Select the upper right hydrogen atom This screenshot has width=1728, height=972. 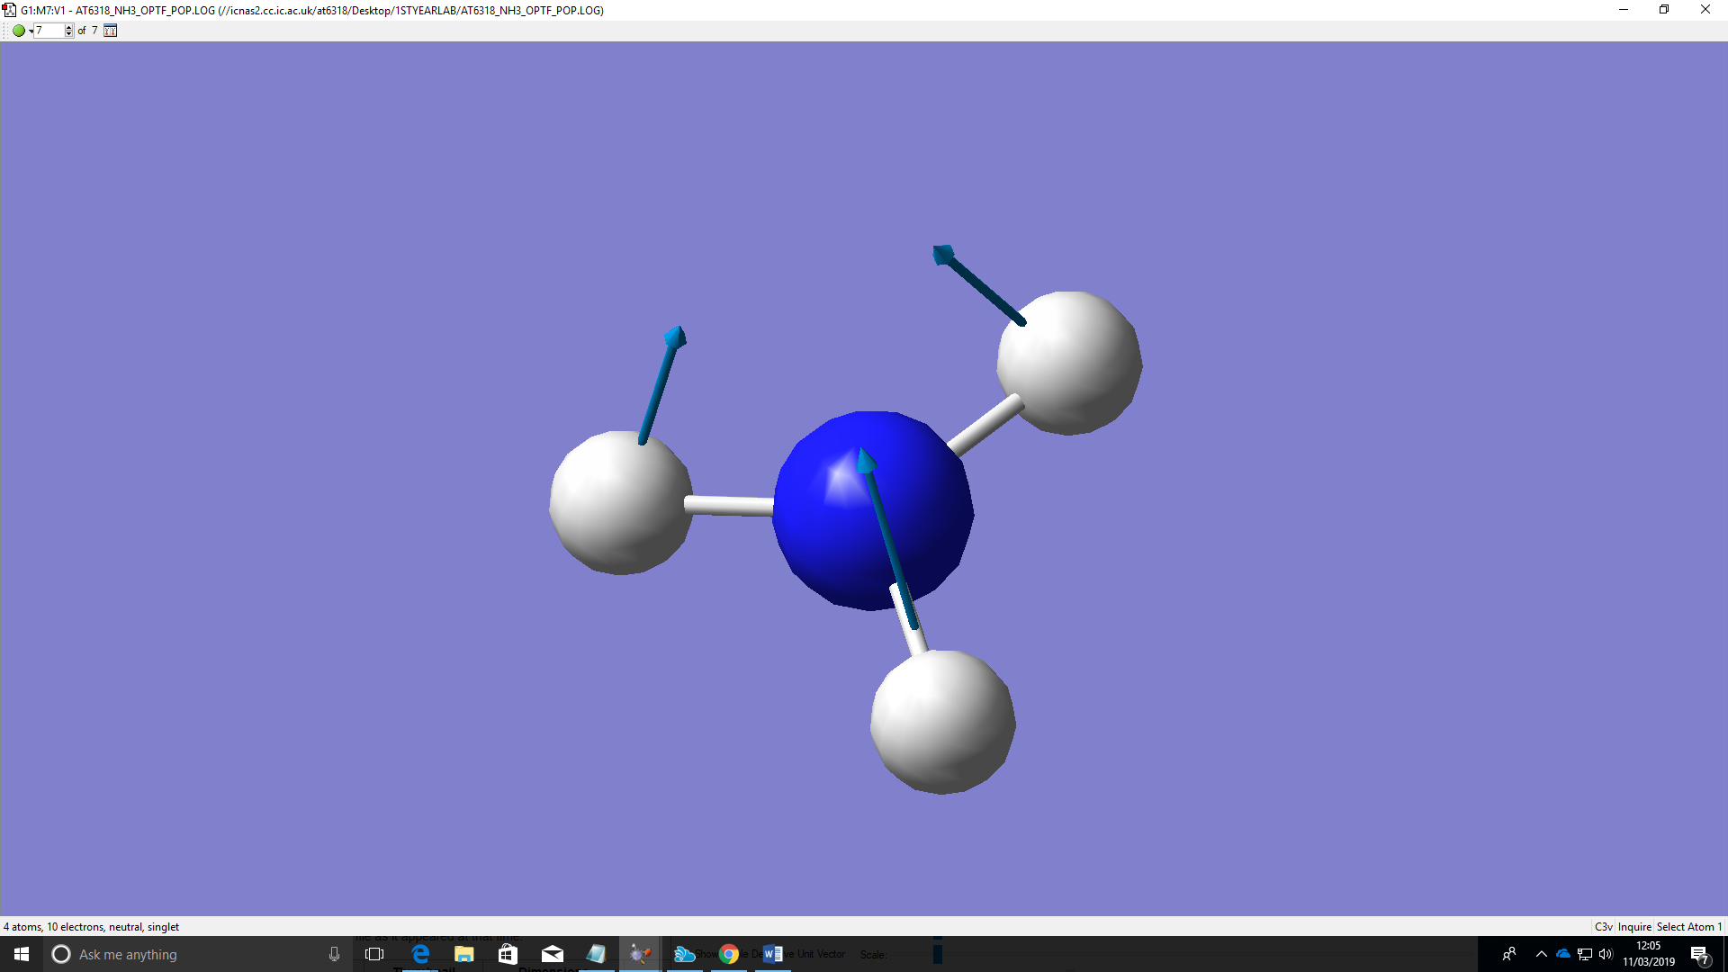[x=1071, y=362]
